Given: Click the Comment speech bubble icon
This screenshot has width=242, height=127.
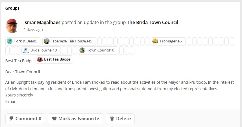Looking at the screenshot, I should tap(11, 119).
